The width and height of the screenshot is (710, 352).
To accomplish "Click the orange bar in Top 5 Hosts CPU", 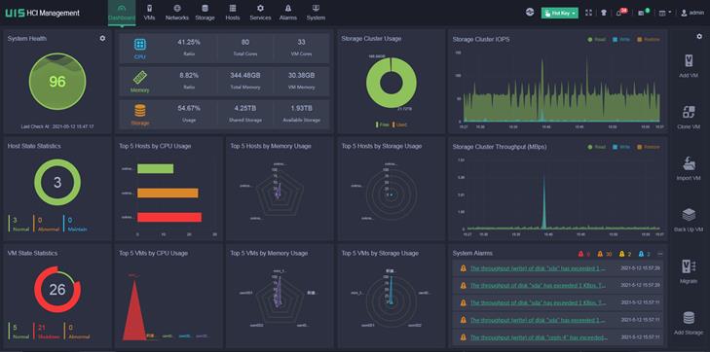I will pos(168,193).
